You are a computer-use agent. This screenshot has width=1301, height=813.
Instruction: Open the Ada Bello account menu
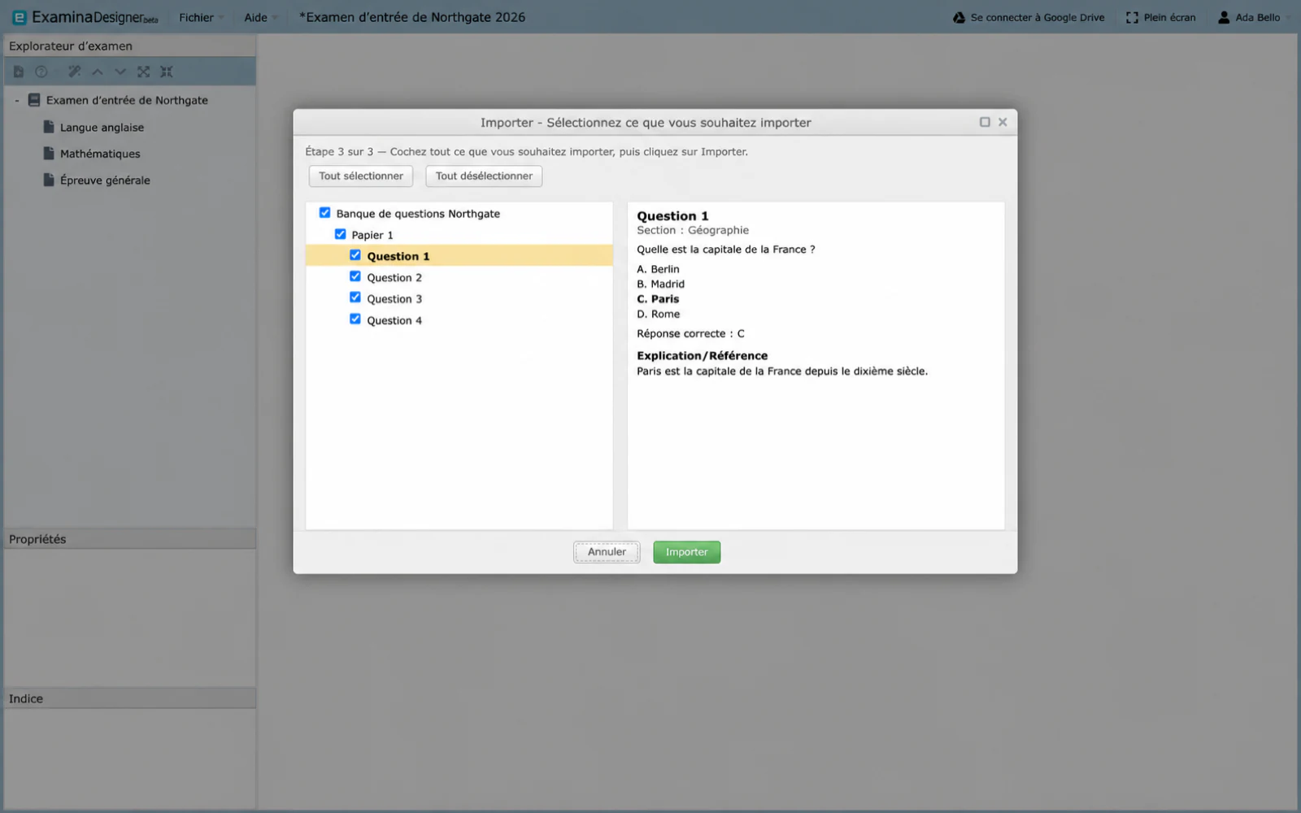tap(1253, 17)
